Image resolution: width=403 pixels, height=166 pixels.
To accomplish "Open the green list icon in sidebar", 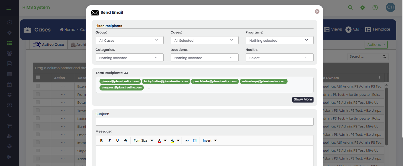I will pyautogui.click(x=9, y=43).
